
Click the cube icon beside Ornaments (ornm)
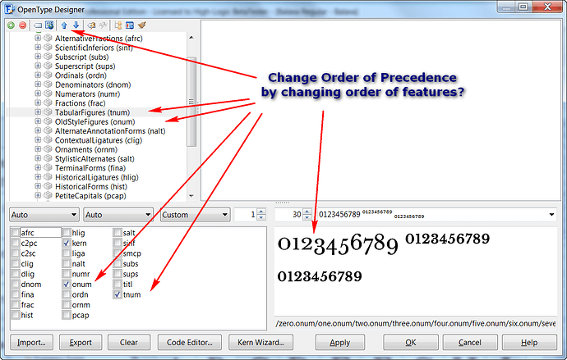[x=48, y=149]
